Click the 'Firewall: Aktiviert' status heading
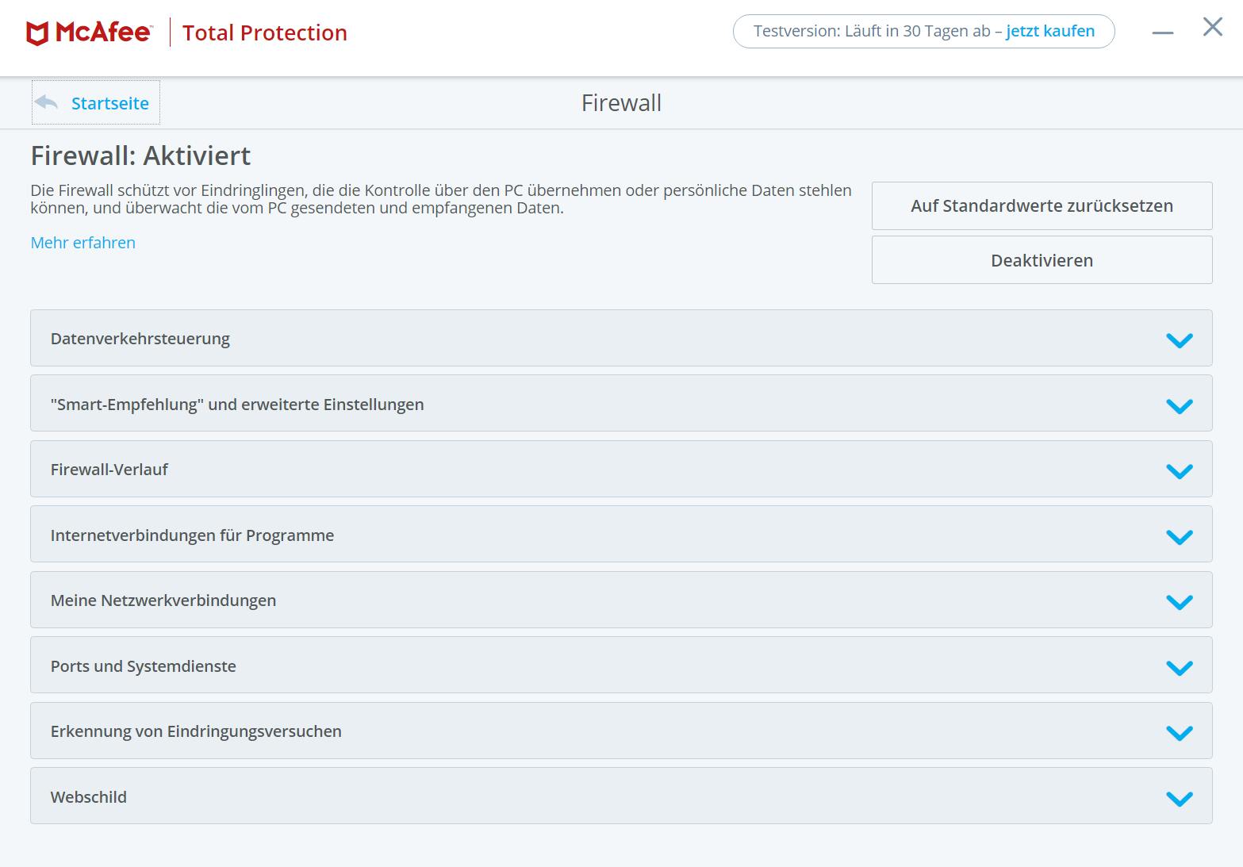This screenshot has width=1243, height=867. [140, 155]
